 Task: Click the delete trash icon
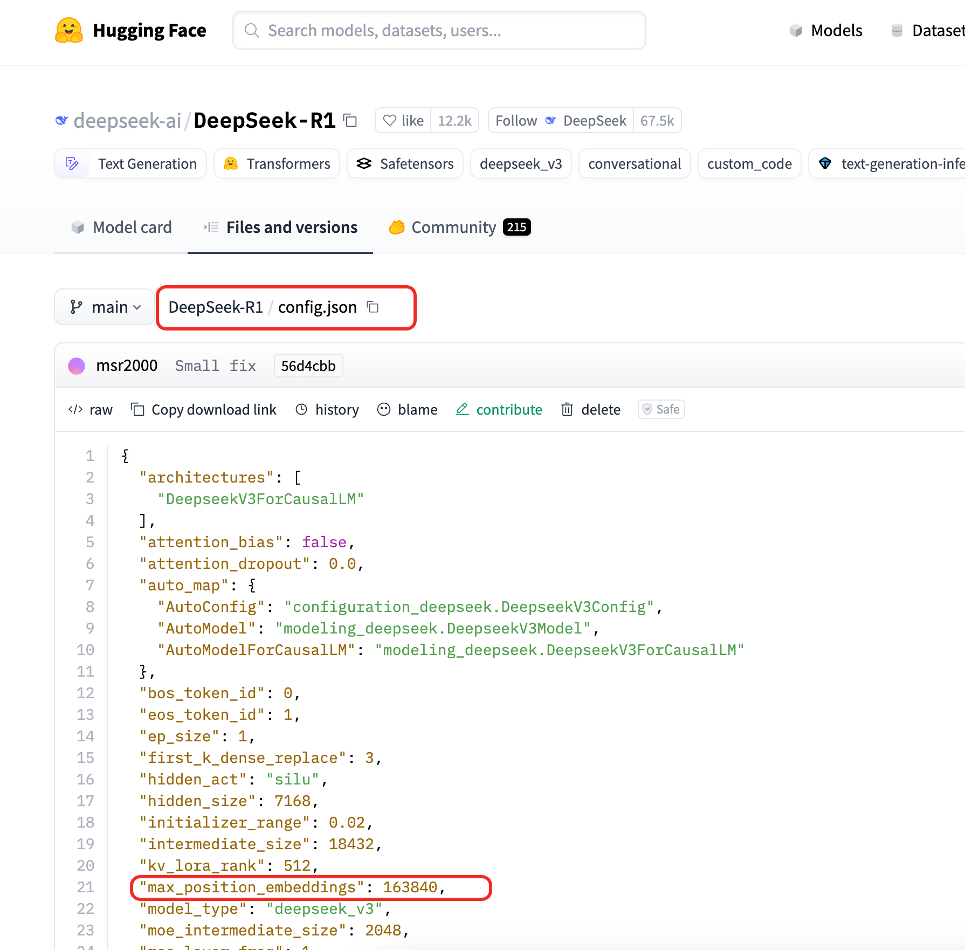pos(567,410)
